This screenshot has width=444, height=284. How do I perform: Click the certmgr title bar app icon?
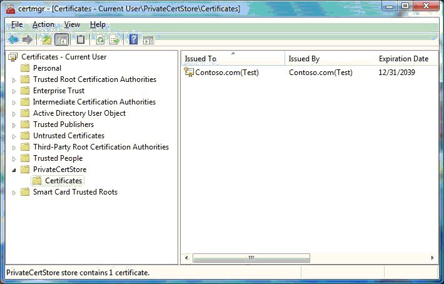pos(10,9)
